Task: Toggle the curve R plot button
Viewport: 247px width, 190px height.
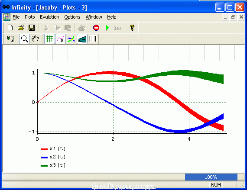Action: (x=61, y=39)
